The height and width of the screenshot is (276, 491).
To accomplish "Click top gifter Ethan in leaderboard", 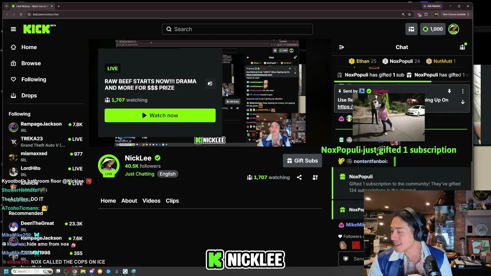I will coord(362,61).
